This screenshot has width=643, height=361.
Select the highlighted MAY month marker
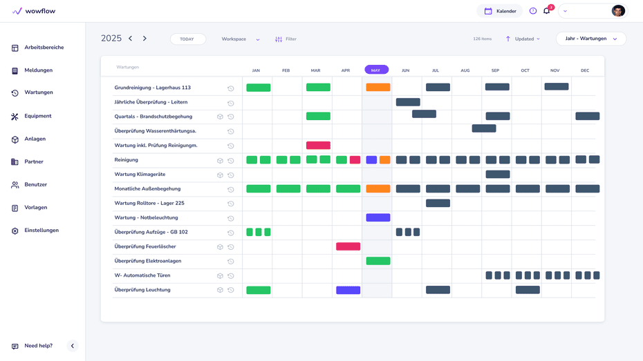(x=376, y=70)
